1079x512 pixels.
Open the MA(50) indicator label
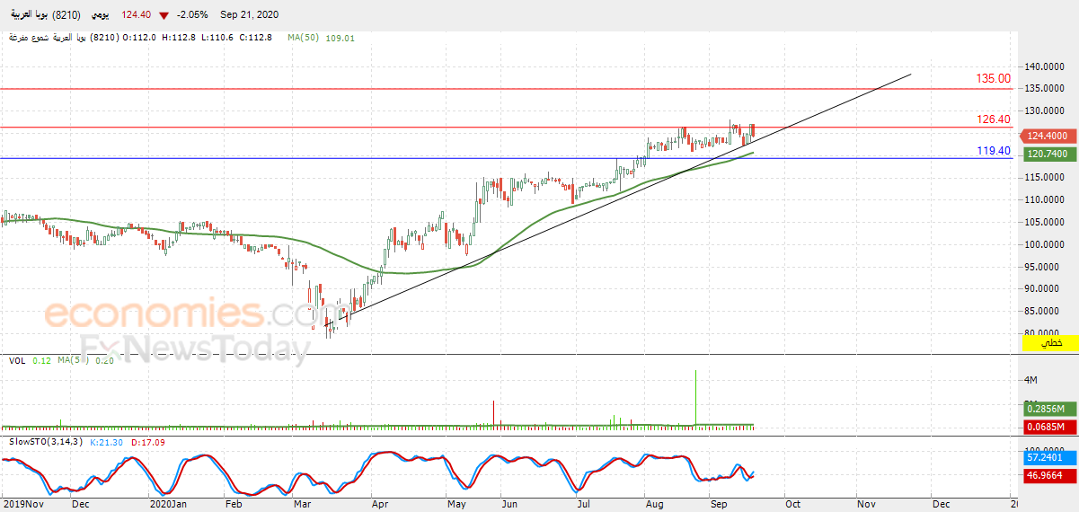pyautogui.click(x=304, y=38)
